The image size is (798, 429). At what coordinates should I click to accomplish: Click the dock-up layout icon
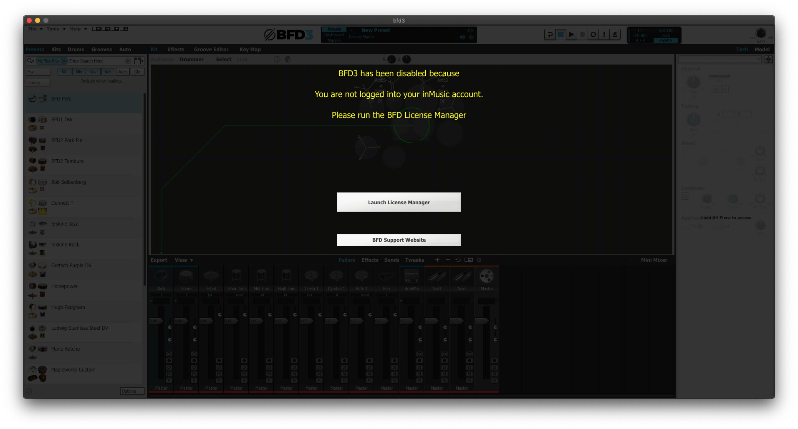click(114, 29)
